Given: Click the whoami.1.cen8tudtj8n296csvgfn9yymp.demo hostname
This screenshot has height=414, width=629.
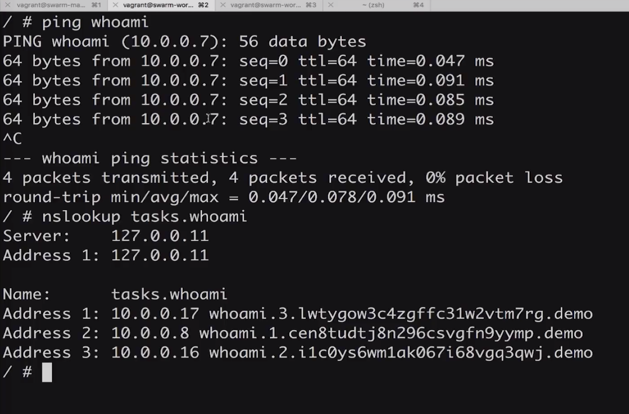Looking at the screenshot, I should pos(391,333).
